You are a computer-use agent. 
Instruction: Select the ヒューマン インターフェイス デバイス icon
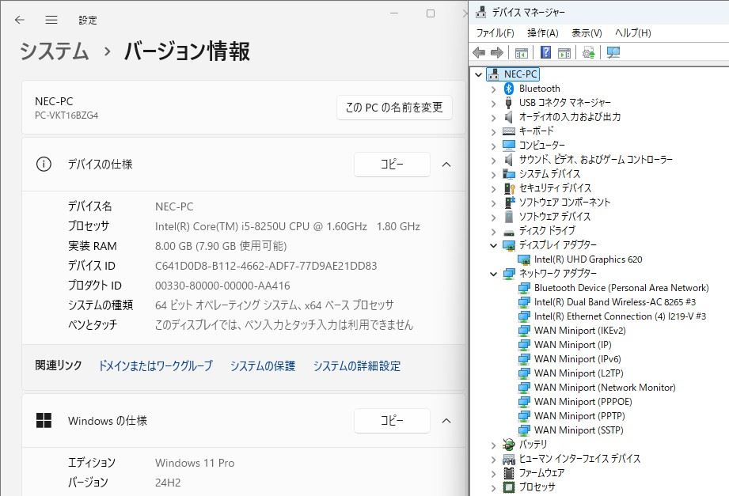[x=509, y=460]
